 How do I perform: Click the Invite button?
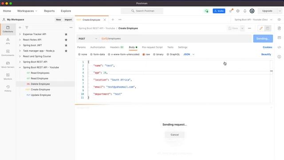[219, 11]
